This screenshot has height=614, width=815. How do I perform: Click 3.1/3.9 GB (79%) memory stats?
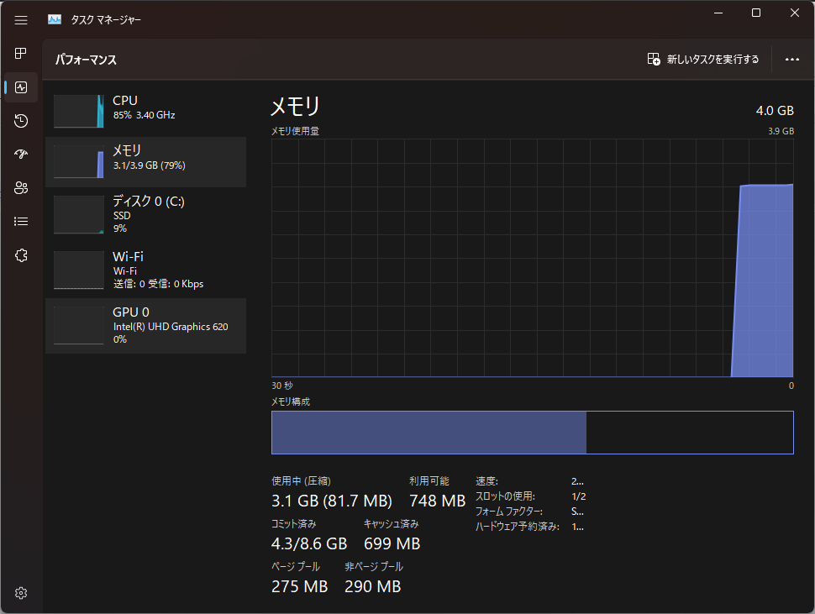[150, 165]
